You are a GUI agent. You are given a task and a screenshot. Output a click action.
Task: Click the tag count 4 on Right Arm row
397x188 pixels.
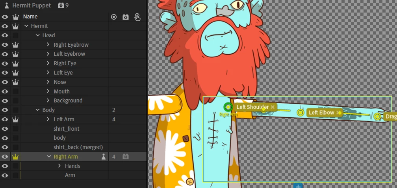tap(114, 157)
